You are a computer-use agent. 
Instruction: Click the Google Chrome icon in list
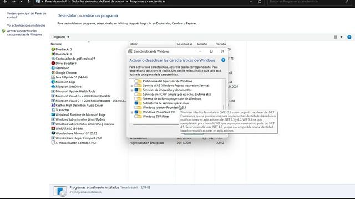[53, 72]
